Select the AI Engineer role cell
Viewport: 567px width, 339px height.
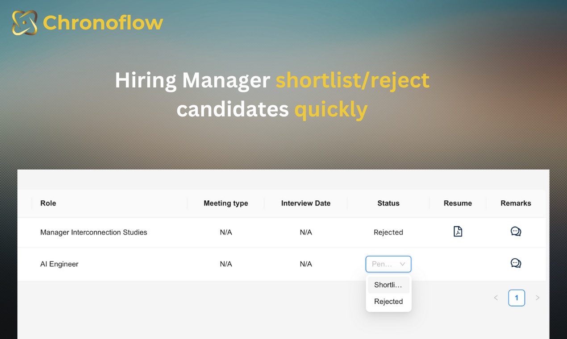pos(59,264)
